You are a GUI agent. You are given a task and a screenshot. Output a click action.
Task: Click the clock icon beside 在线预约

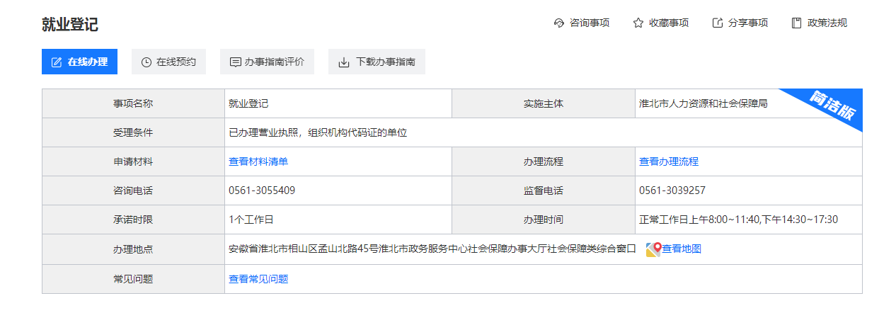[147, 62]
